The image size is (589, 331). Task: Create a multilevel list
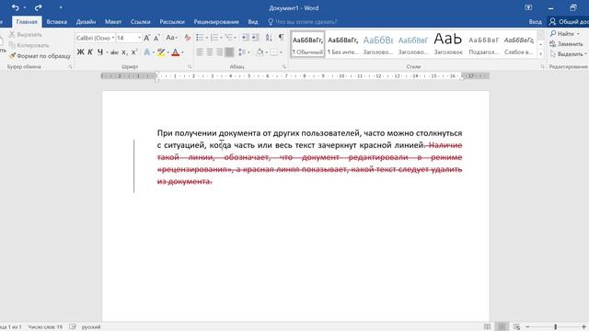click(228, 37)
